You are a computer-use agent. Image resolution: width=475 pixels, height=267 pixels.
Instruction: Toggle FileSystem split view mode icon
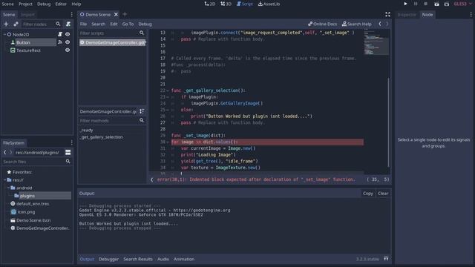click(x=68, y=152)
